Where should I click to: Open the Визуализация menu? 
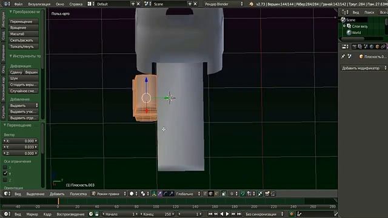click(x=39, y=4)
